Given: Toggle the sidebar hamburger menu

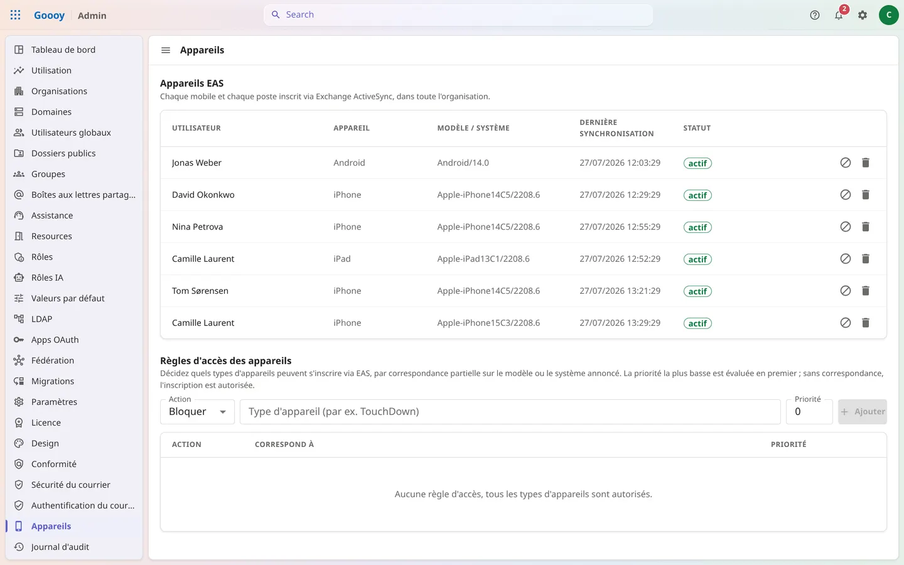Looking at the screenshot, I should pos(166,50).
